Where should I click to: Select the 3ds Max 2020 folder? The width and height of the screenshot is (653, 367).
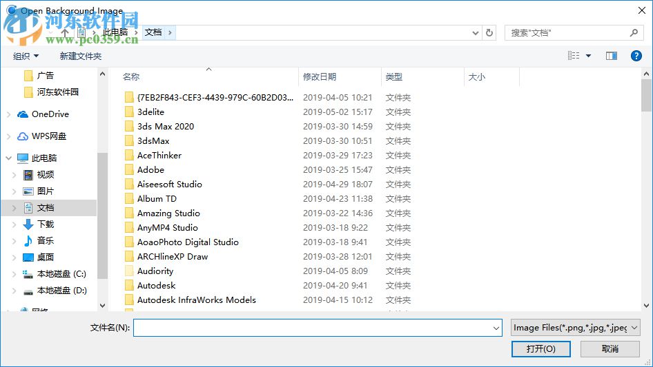(166, 127)
